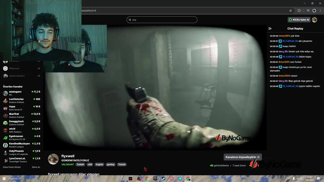Click the LynxCerezLoL channel avatar
This screenshot has width=324, height=182.
[x=5, y=160]
